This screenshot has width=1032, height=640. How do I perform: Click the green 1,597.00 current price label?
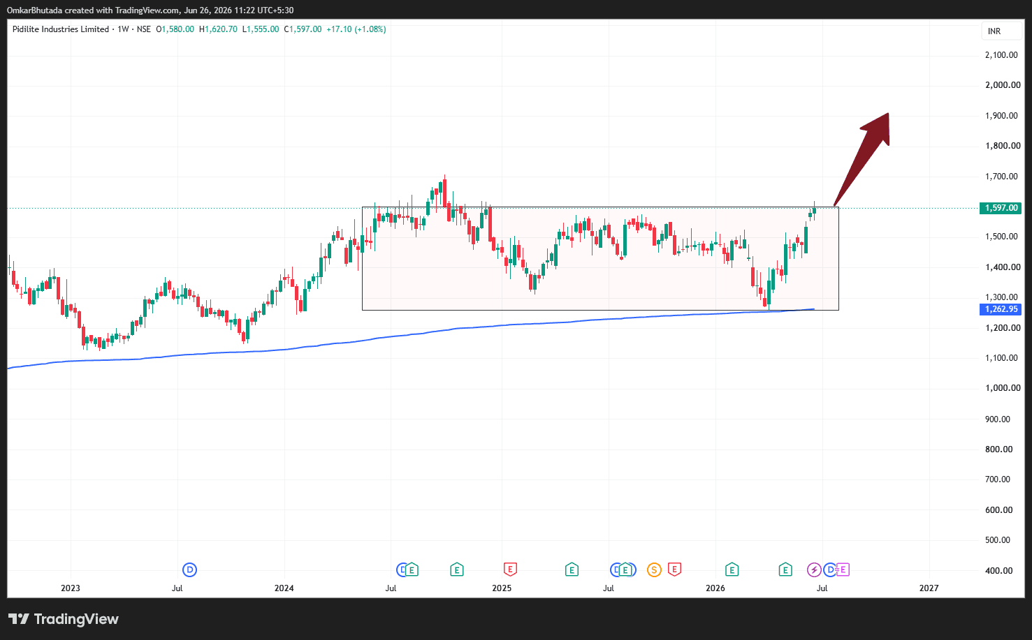click(x=1001, y=208)
